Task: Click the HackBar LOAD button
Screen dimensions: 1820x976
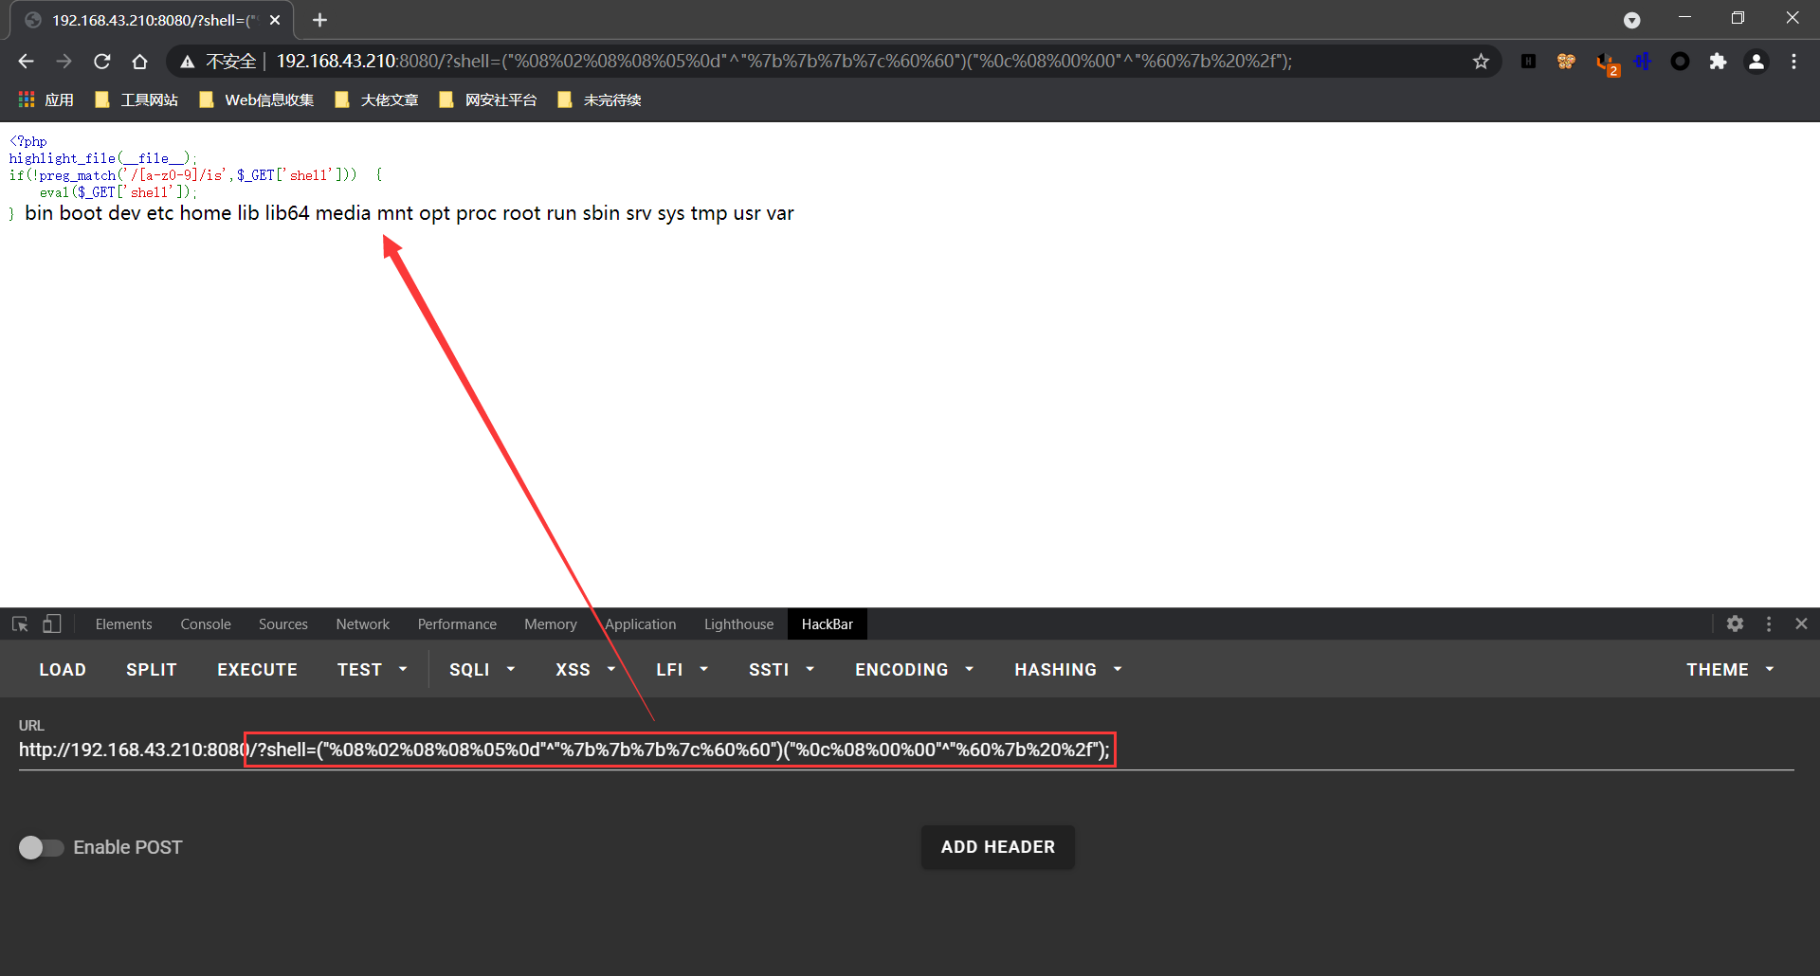Action: 63,670
